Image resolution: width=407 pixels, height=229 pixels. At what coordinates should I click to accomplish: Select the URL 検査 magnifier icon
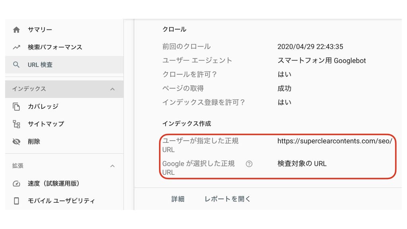pos(17,64)
